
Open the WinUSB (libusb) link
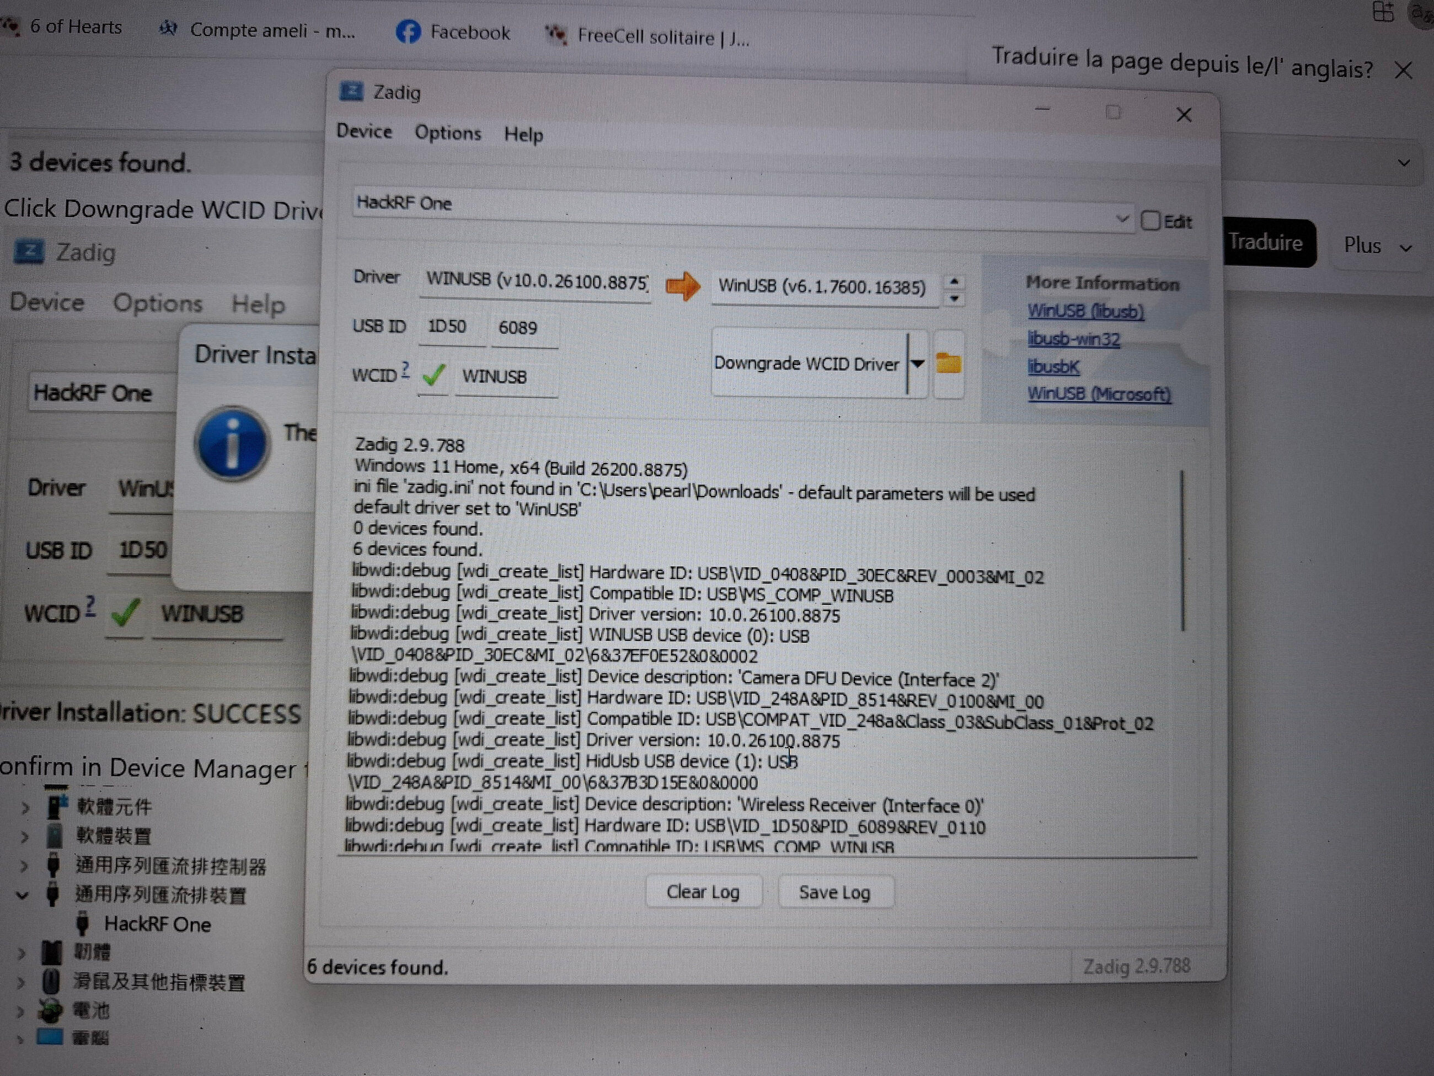(x=1085, y=311)
